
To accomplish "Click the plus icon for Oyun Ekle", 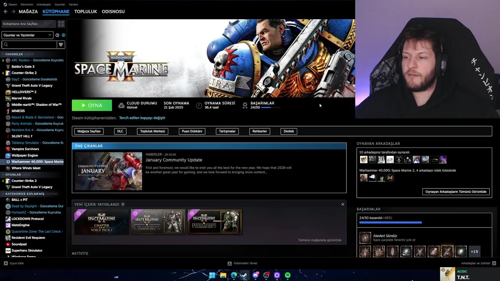I will pyautogui.click(x=5, y=263).
